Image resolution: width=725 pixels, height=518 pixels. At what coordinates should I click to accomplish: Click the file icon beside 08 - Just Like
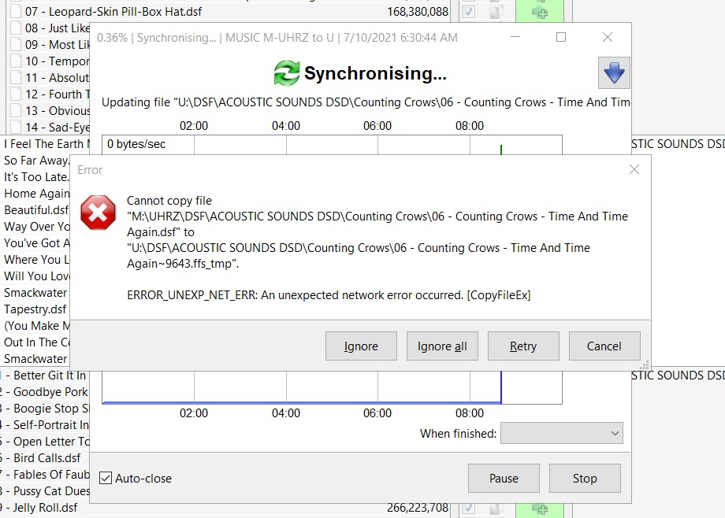pyautogui.click(x=17, y=28)
